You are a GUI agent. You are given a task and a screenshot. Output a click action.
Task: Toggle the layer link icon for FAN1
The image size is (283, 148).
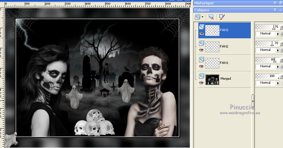coord(282,60)
